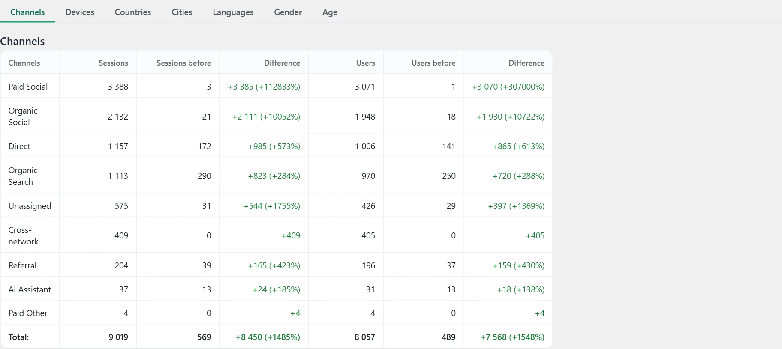The height and width of the screenshot is (349, 782).
Task: Select the Paid Social row label
Action: pyautogui.click(x=28, y=87)
